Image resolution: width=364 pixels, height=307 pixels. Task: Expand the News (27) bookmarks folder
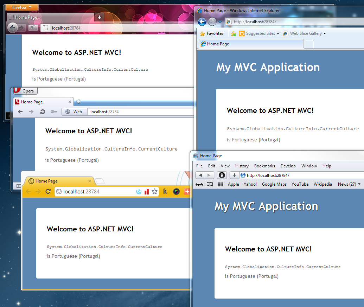pos(349,184)
